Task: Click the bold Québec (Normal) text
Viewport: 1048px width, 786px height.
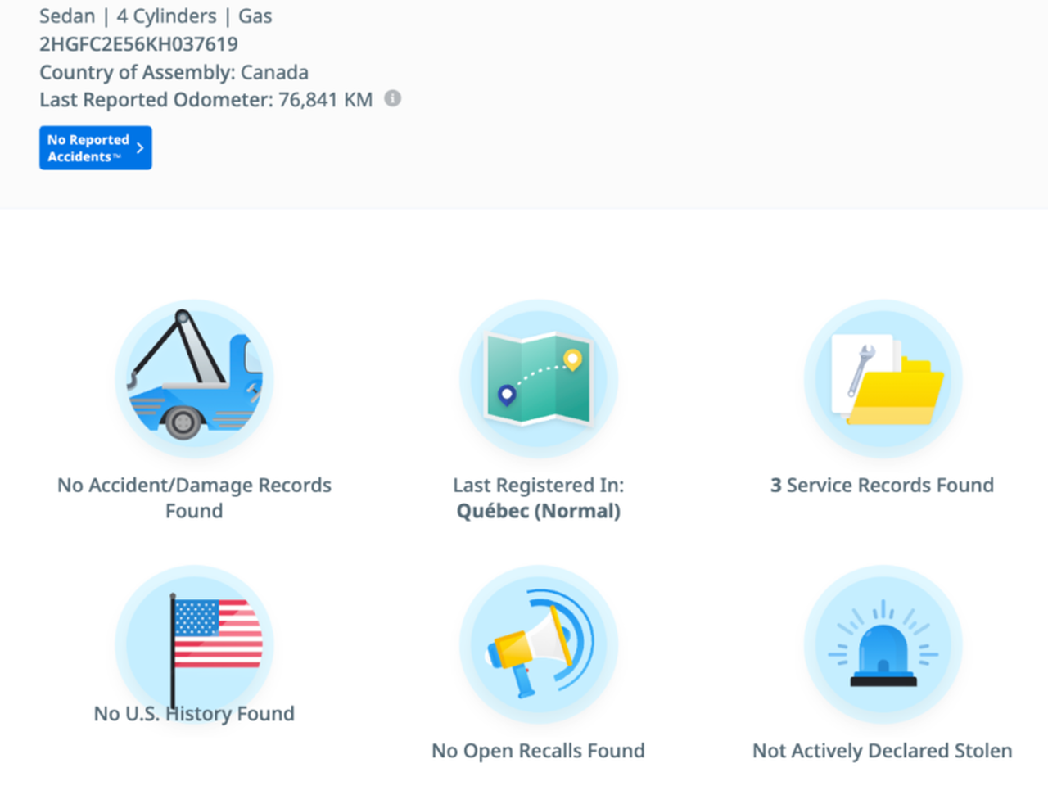Action: click(538, 512)
